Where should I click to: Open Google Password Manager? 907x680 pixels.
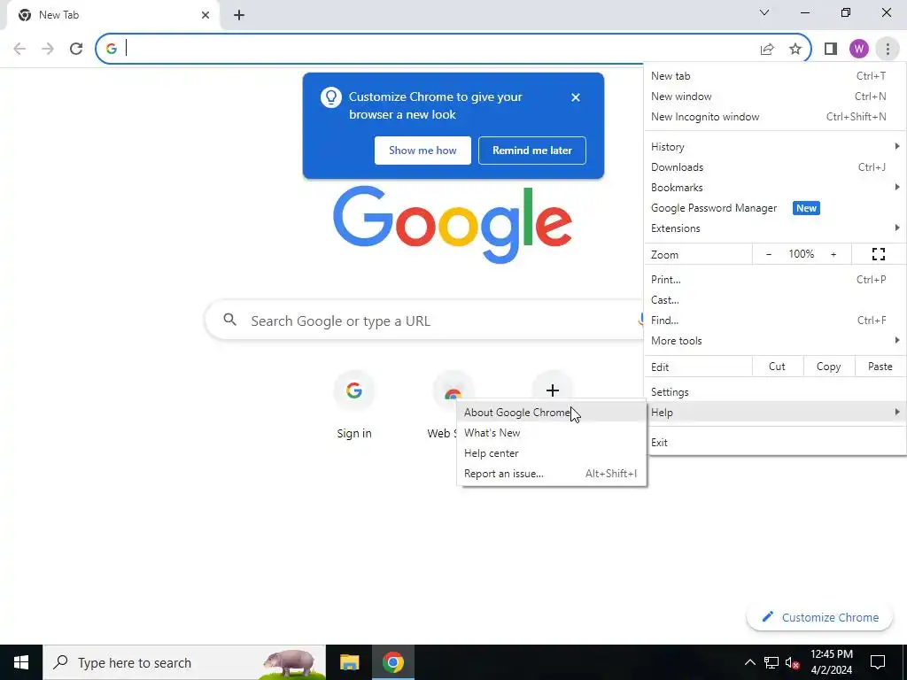coord(775,208)
